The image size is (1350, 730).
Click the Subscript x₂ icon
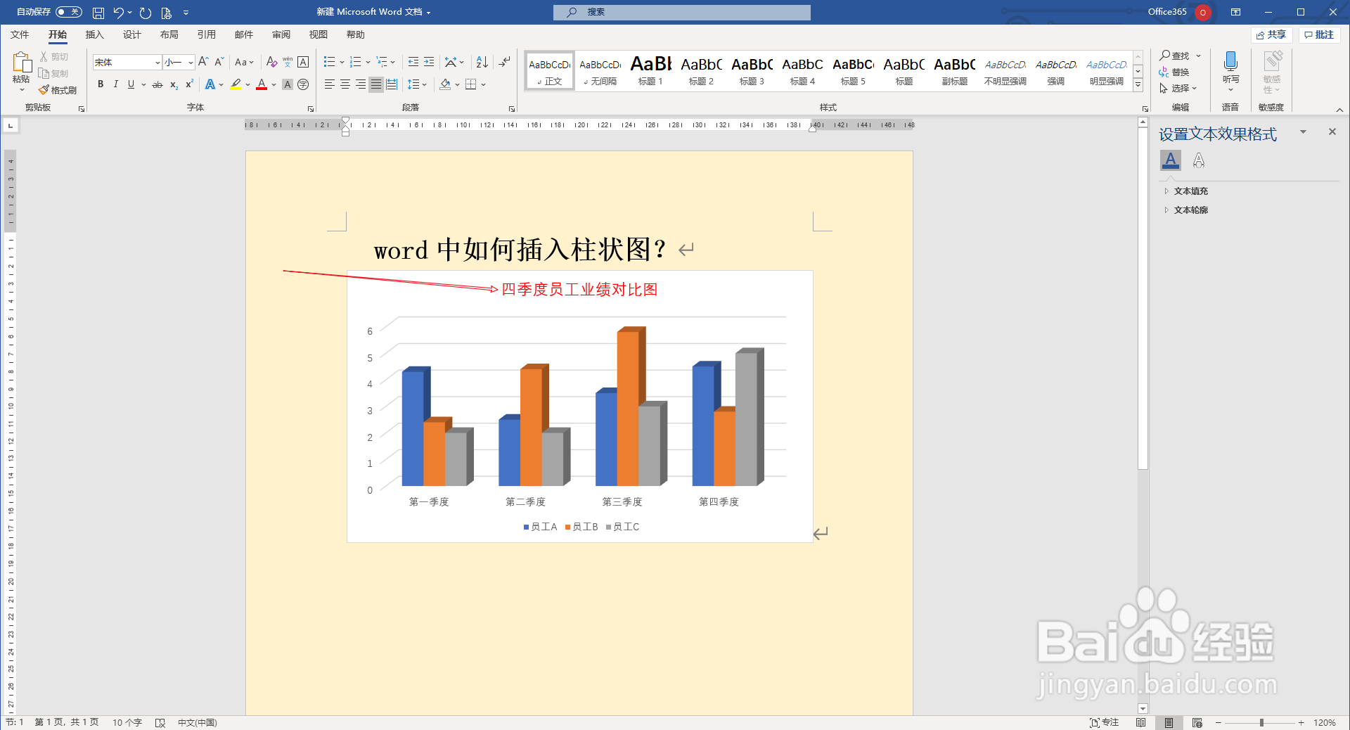(x=174, y=84)
